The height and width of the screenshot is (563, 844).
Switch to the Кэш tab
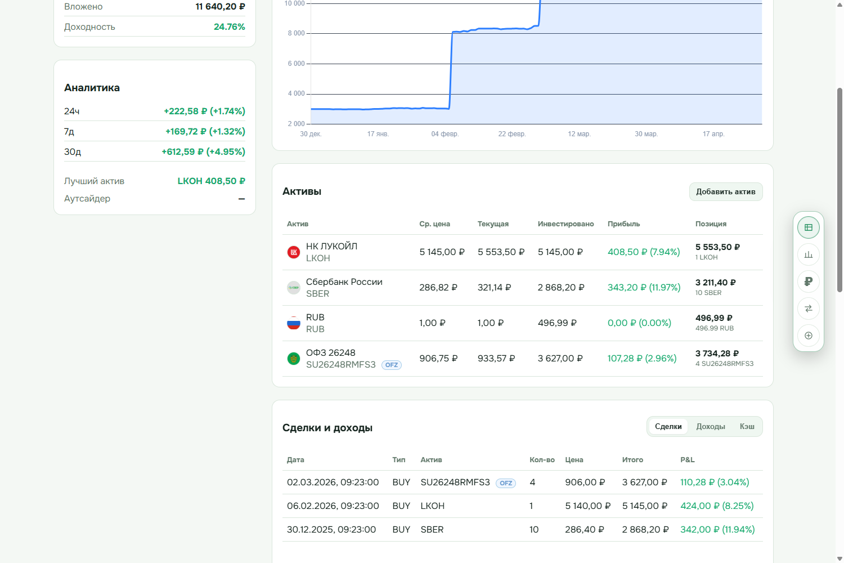747,426
